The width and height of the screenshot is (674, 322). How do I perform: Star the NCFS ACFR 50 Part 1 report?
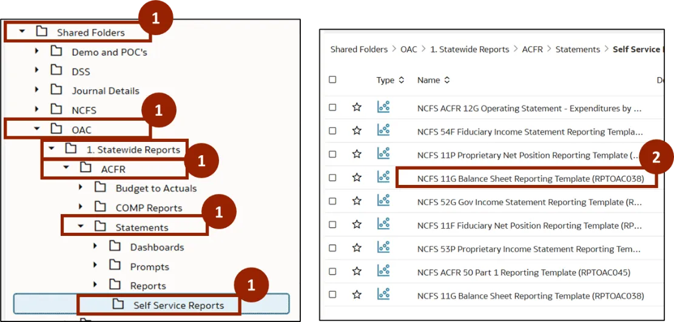click(357, 271)
